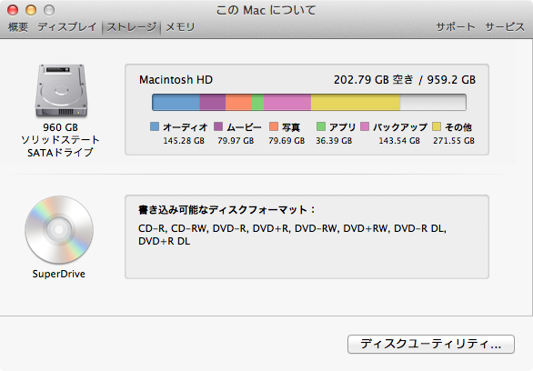533x371 pixels.
Task: Select the ストレージ tab
Action: click(x=132, y=27)
